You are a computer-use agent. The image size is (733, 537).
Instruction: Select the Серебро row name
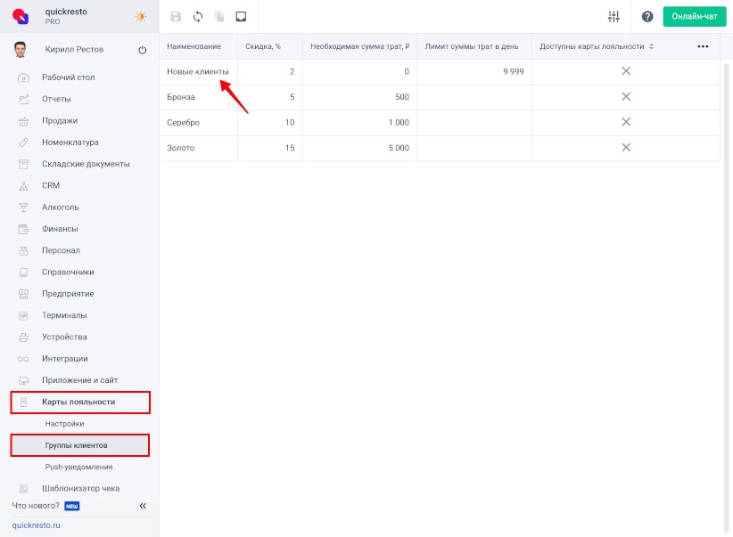184,123
